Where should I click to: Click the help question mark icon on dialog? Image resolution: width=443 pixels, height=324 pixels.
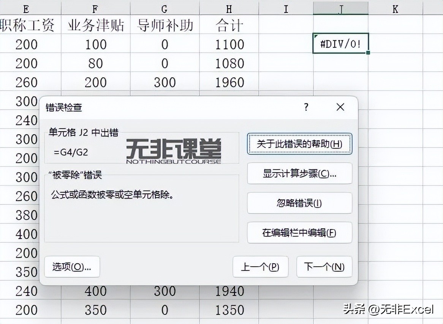coord(305,107)
